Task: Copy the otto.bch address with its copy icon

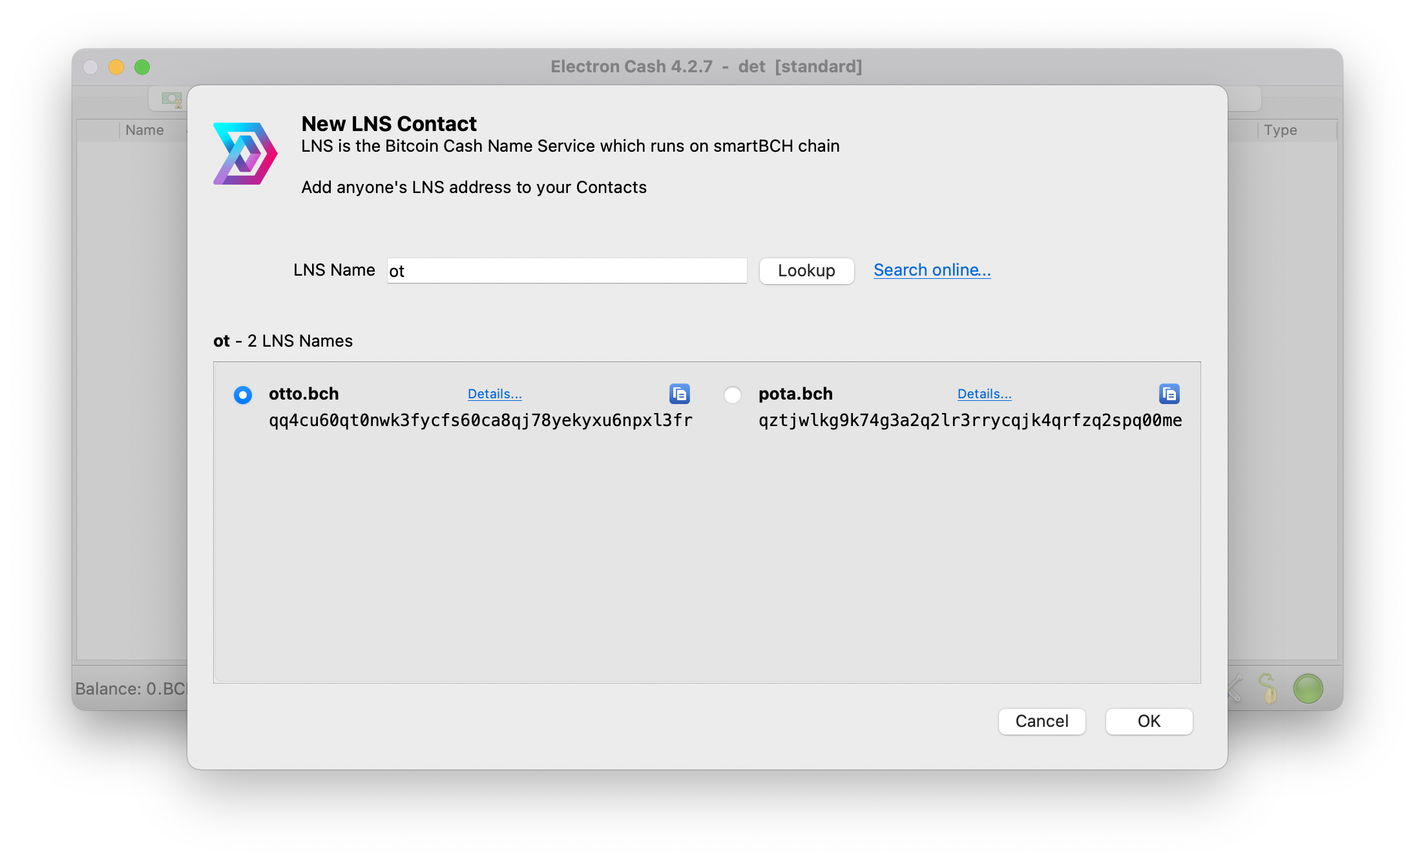Action: coord(679,394)
